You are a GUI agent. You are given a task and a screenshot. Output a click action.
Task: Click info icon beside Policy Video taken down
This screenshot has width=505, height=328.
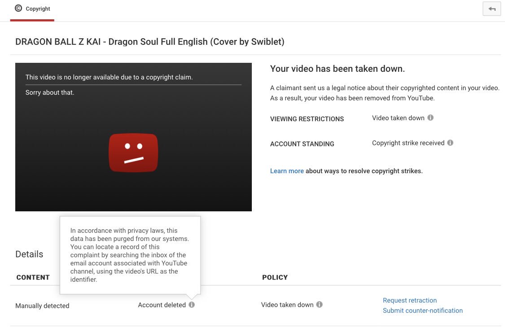(x=319, y=305)
